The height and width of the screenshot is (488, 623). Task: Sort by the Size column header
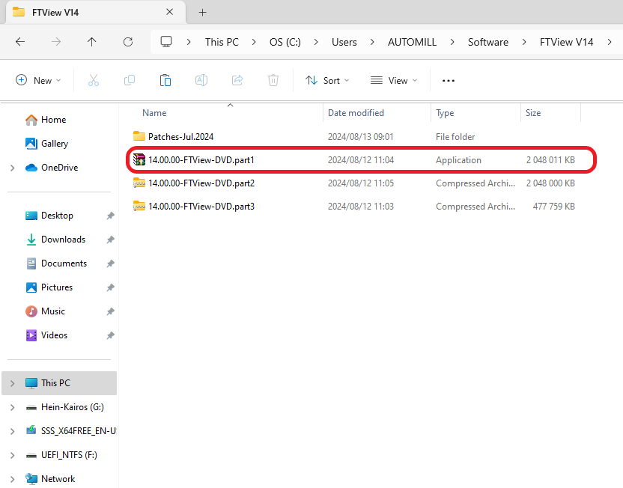coord(533,113)
